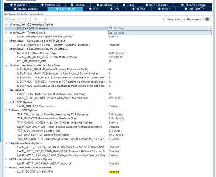216x177 pixels.
Task: Collapse Network Interfaces Options section
Action: pos(6,143)
